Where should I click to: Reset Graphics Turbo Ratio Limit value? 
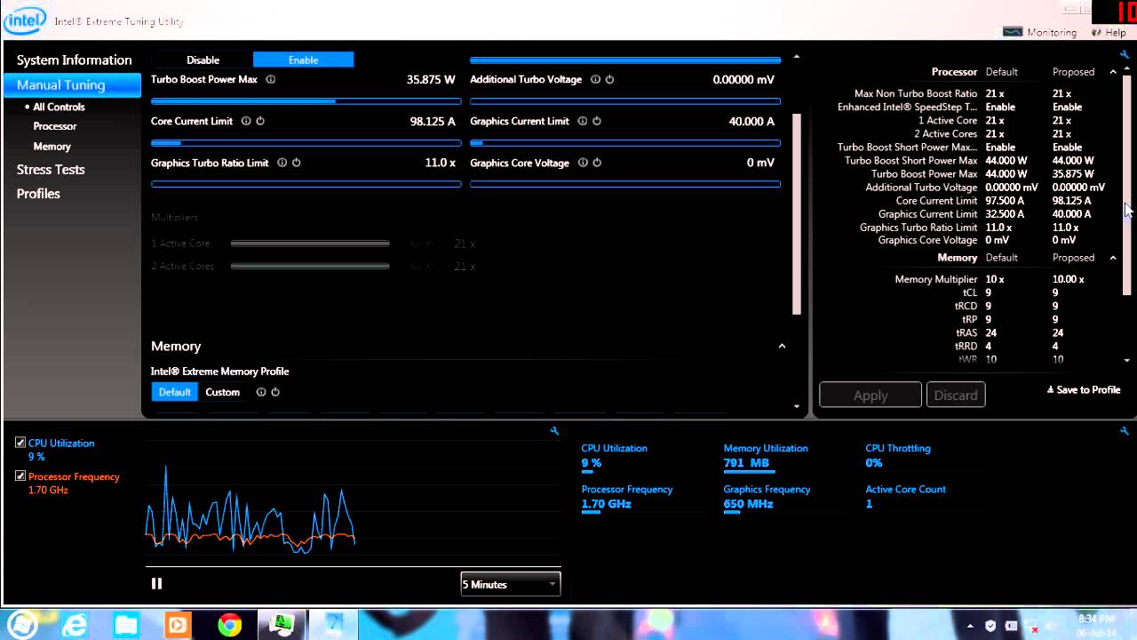[296, 163]
